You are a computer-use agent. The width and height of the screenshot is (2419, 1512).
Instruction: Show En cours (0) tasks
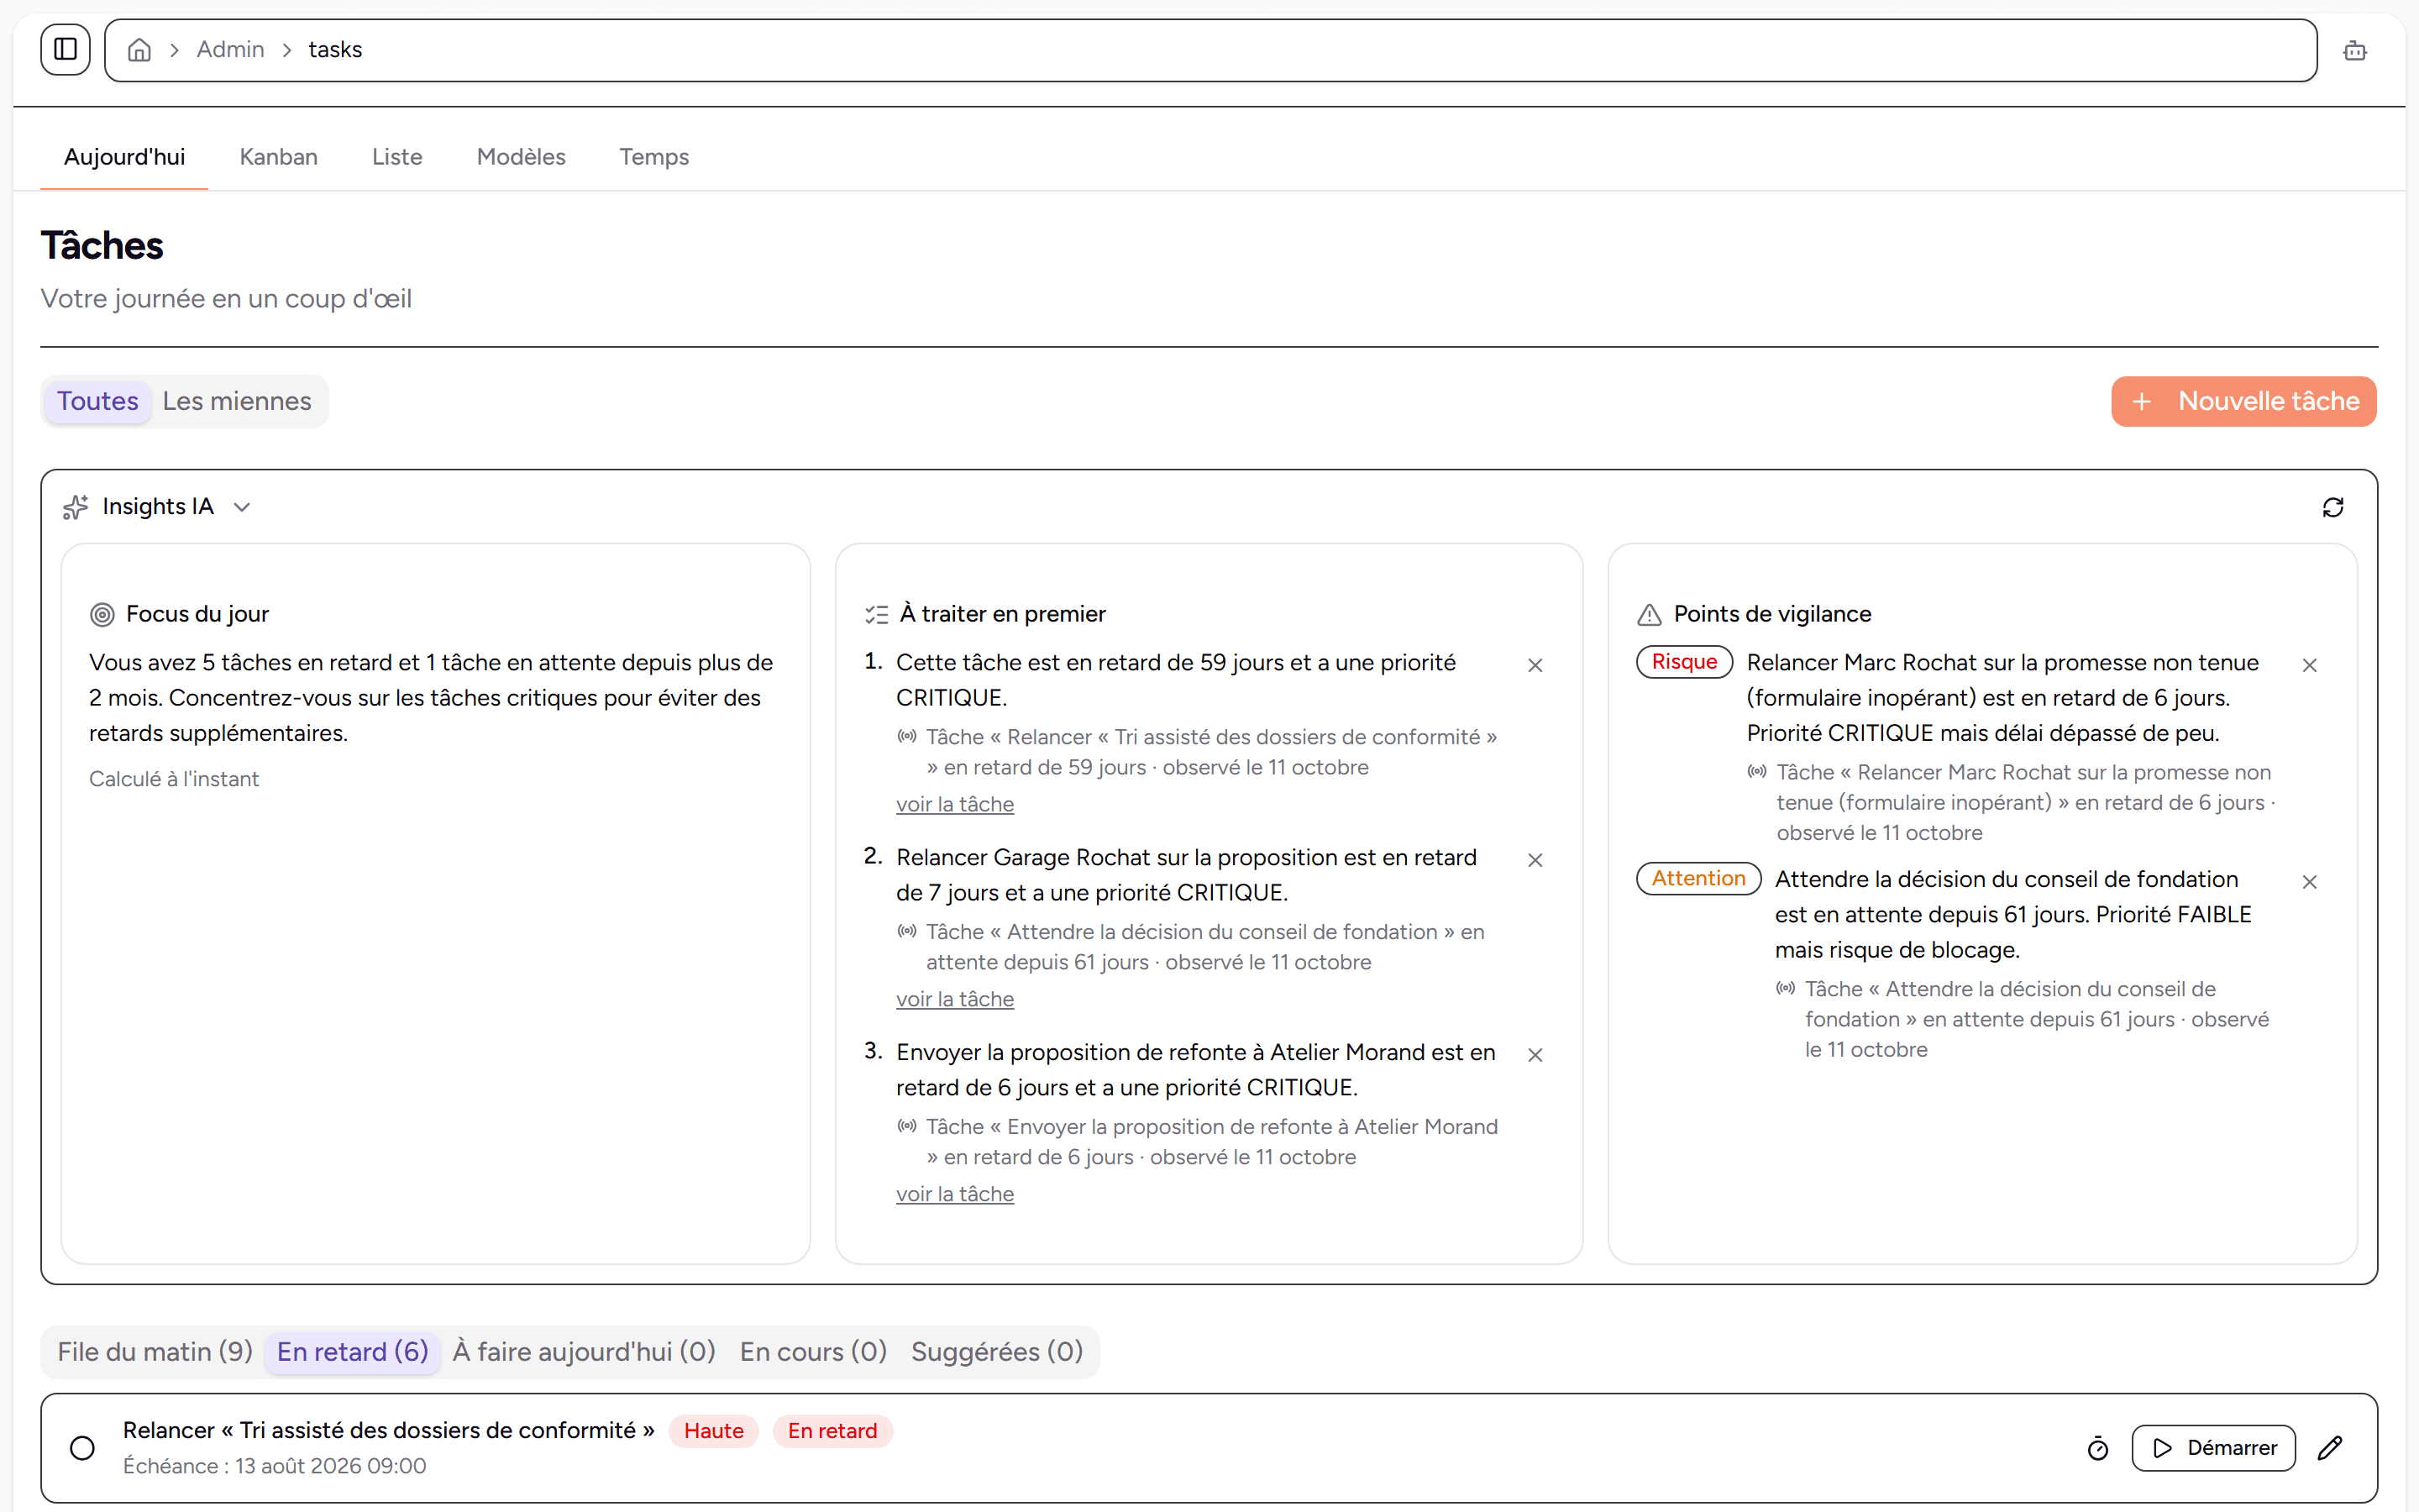814,1352
